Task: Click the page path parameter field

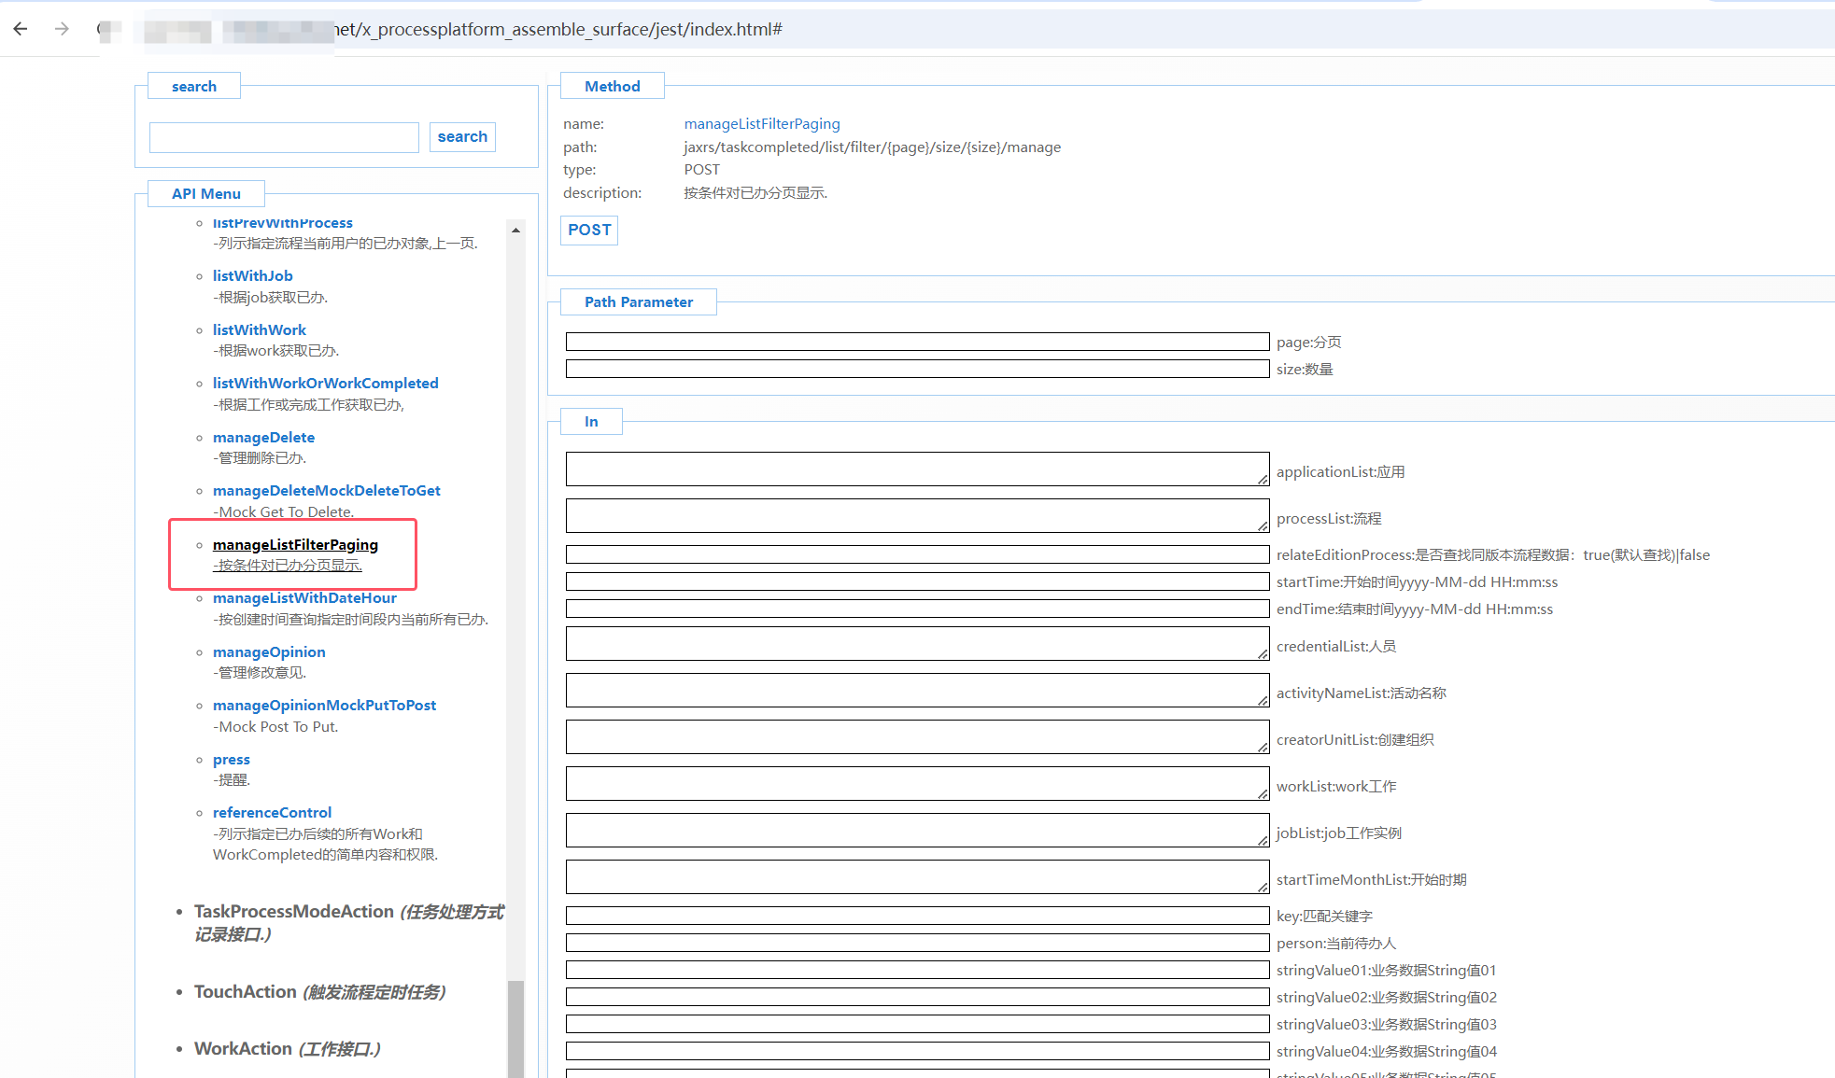Action: 917,342
